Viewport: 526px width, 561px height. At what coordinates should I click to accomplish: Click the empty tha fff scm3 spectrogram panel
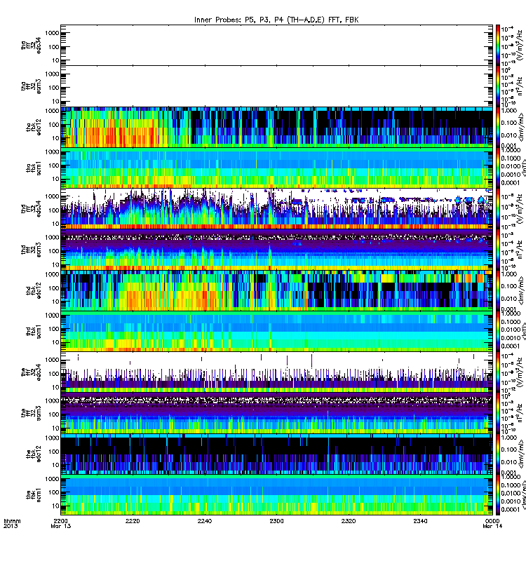coord(276,86)
